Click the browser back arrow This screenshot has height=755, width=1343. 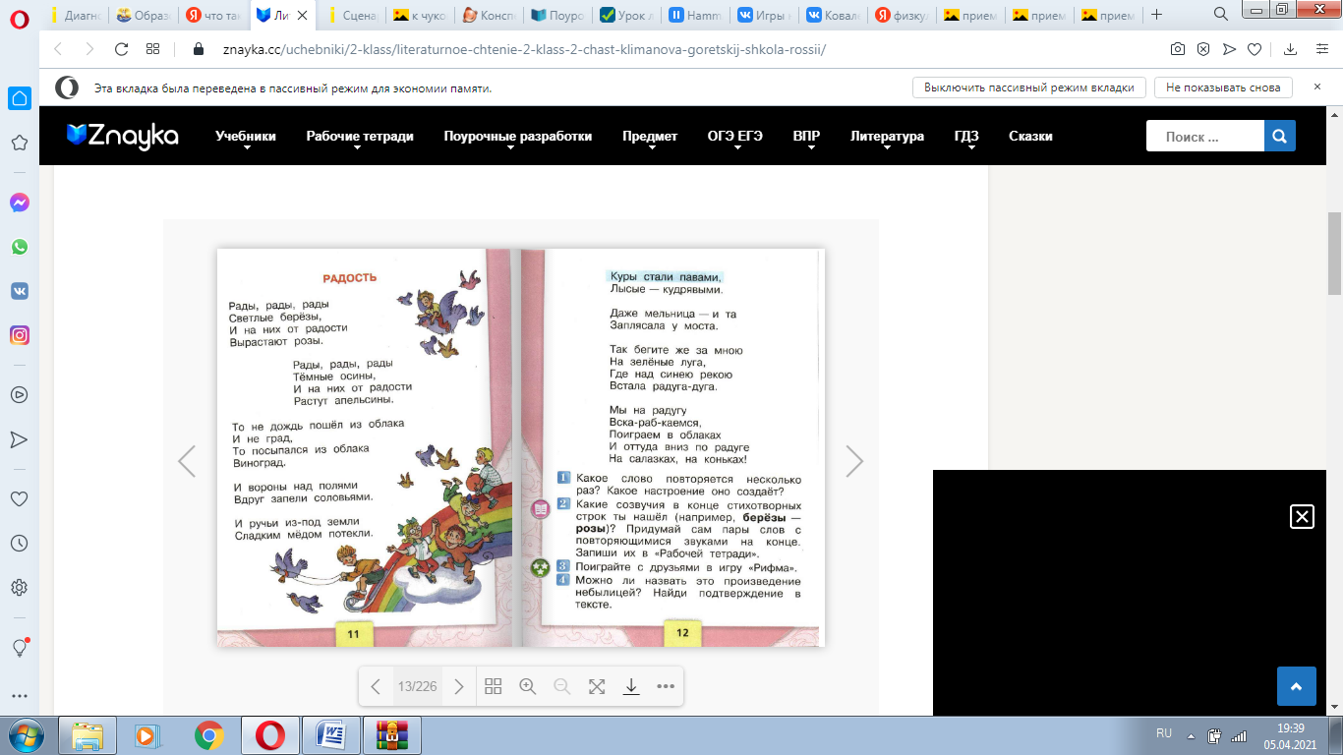click(57, 49)
